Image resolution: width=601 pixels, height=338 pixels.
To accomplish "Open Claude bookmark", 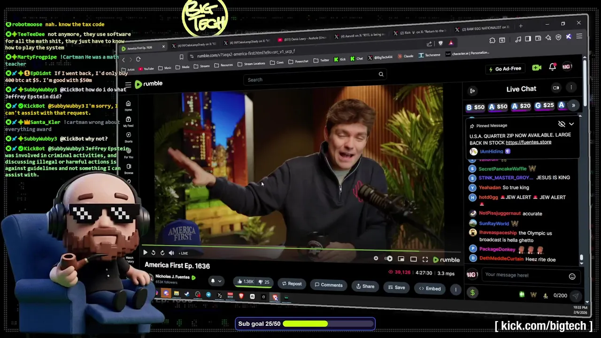I will (406, 56).
